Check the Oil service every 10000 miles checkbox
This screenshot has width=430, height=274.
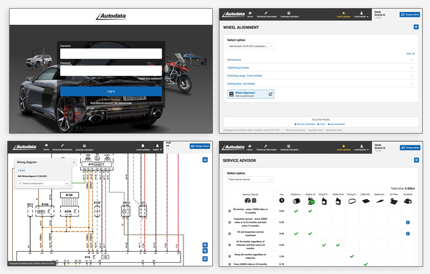coord(230,211)
